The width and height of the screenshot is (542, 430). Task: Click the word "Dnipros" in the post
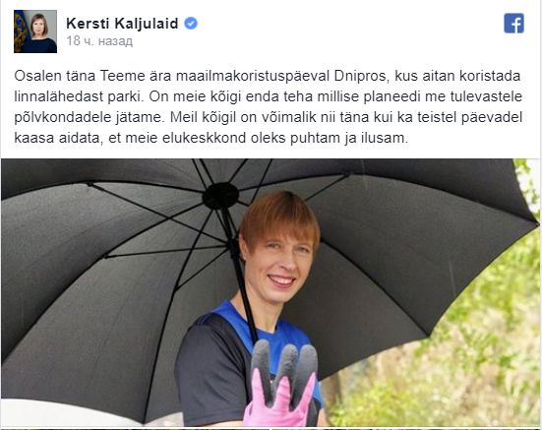(x=362, y=76)
